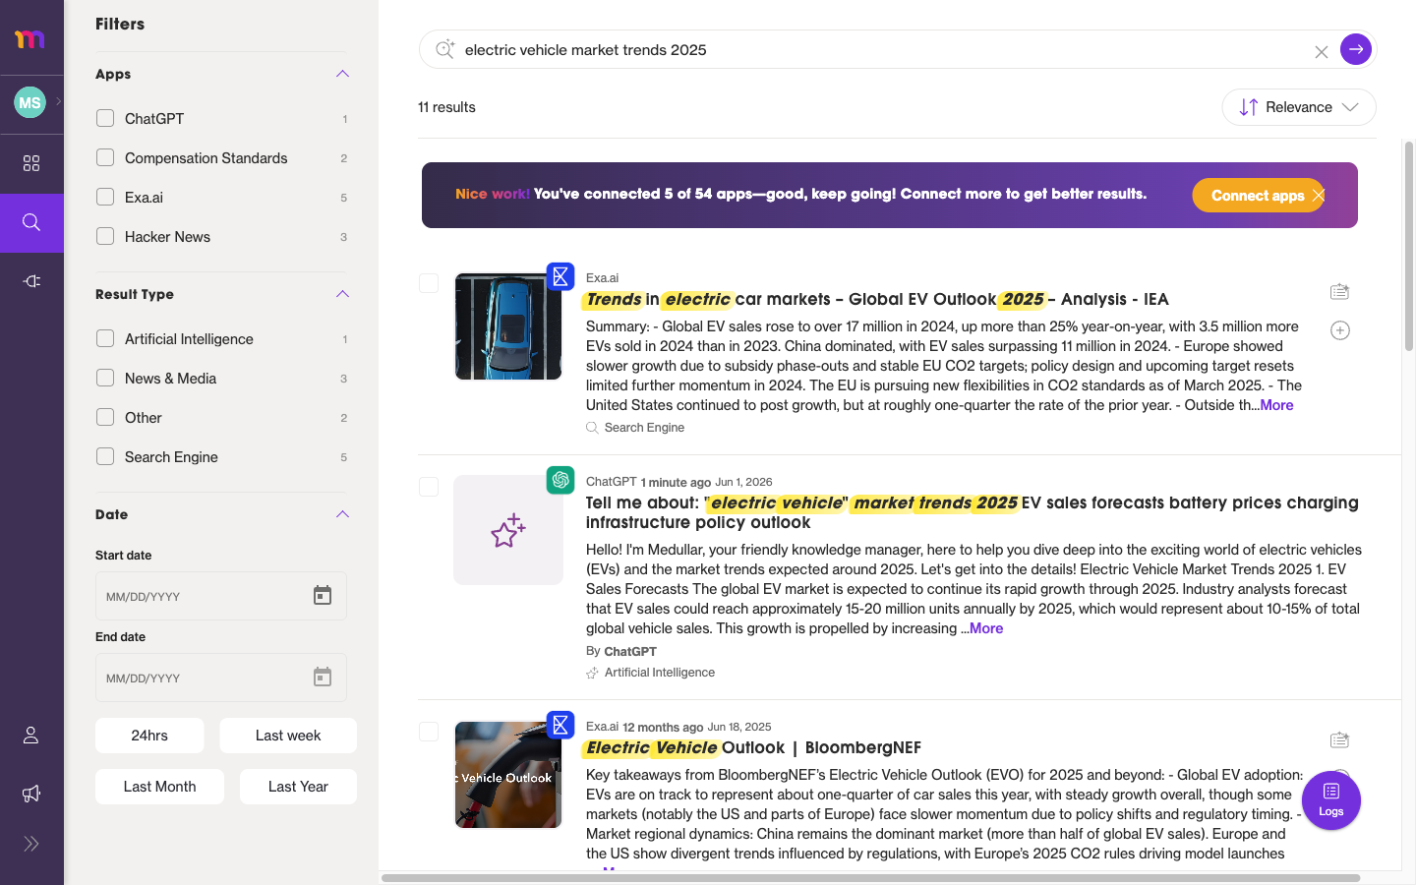
Task: Expand ChatGPT answer with More link
Action: pos(986,628)
